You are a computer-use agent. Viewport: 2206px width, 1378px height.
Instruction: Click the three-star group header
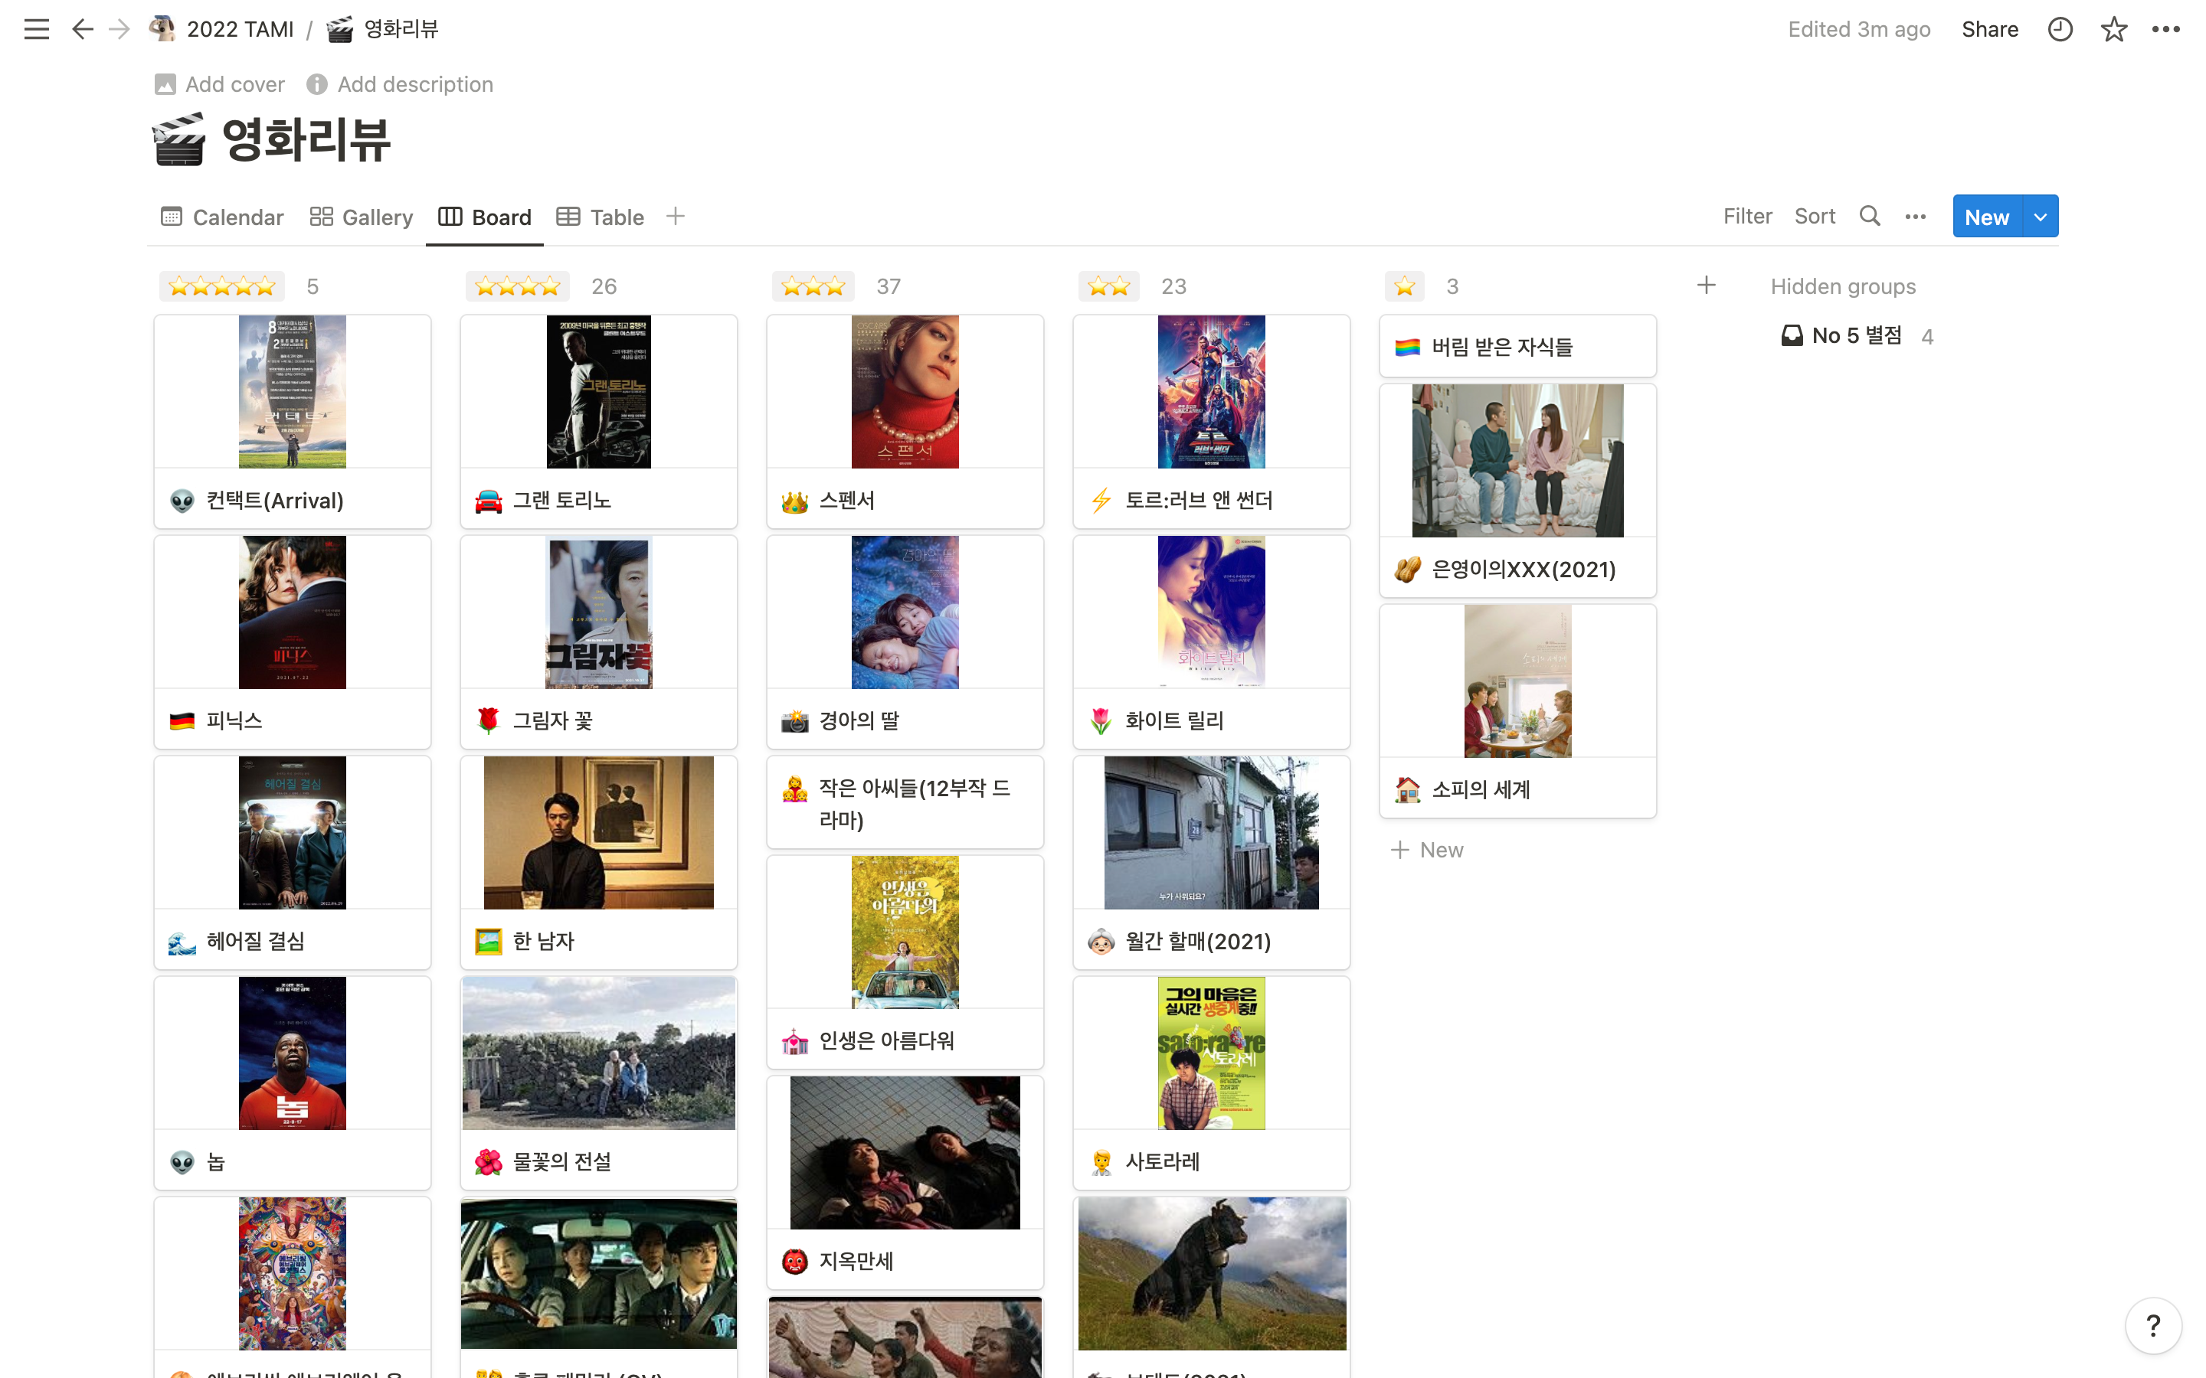pos(813,286)
